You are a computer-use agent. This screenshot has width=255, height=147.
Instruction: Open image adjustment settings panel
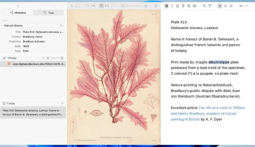point(156,6)
